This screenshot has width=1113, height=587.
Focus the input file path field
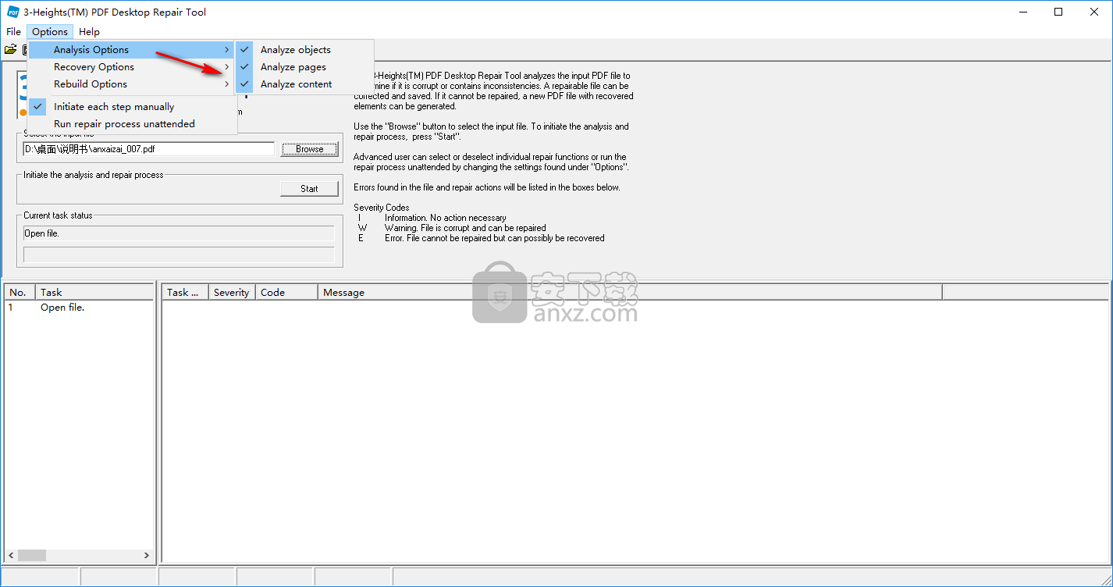pos(149,149)
